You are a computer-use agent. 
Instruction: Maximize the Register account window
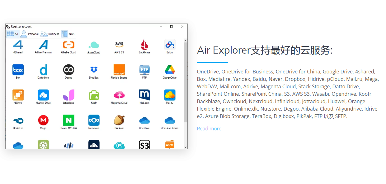(172, 27)
